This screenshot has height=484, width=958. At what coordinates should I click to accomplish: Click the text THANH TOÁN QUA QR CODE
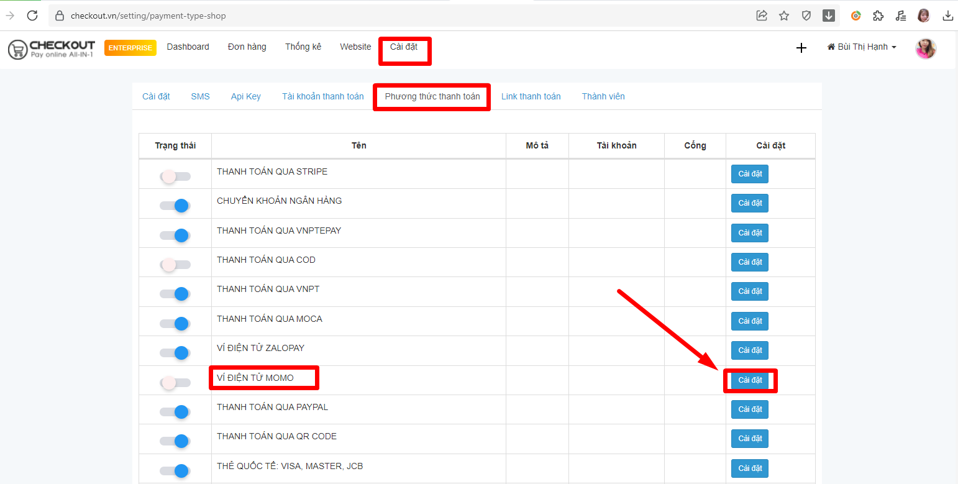276,436
